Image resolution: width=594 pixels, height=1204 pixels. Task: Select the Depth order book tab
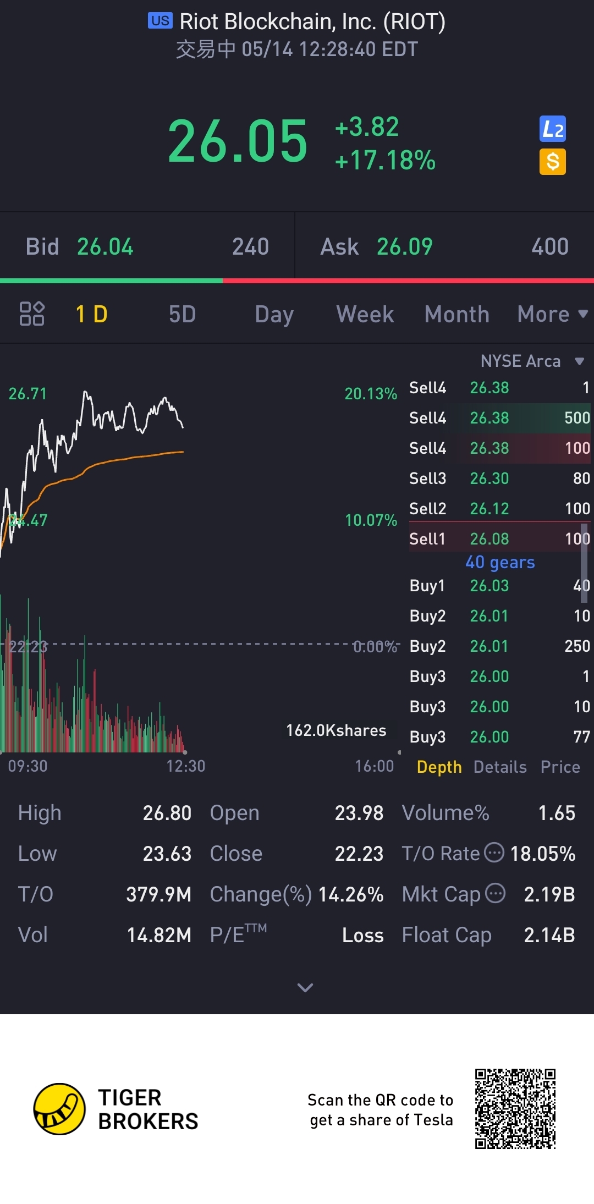(x=439, y=767)
